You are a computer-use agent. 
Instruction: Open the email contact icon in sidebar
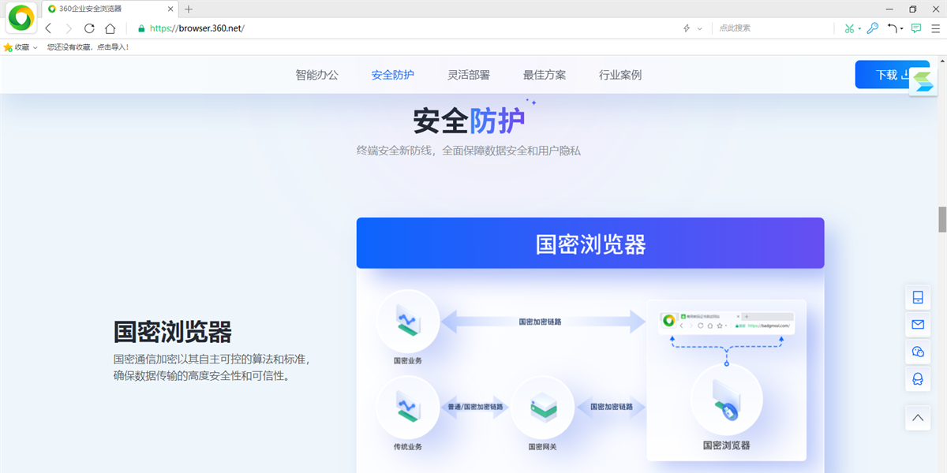[917, 324]
